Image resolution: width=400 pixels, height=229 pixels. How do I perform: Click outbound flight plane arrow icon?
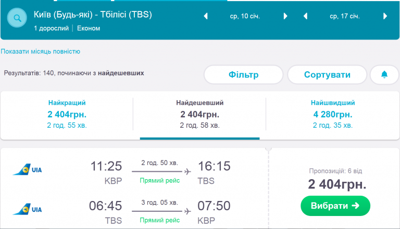click(187, 171)
